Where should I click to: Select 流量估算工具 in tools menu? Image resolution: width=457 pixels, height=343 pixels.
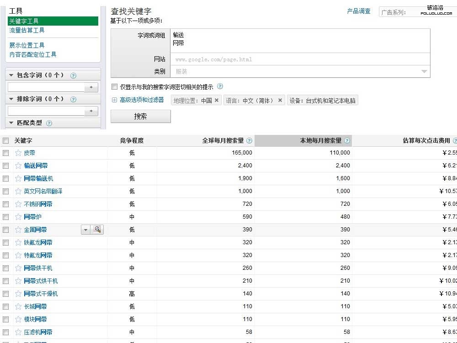27,30
